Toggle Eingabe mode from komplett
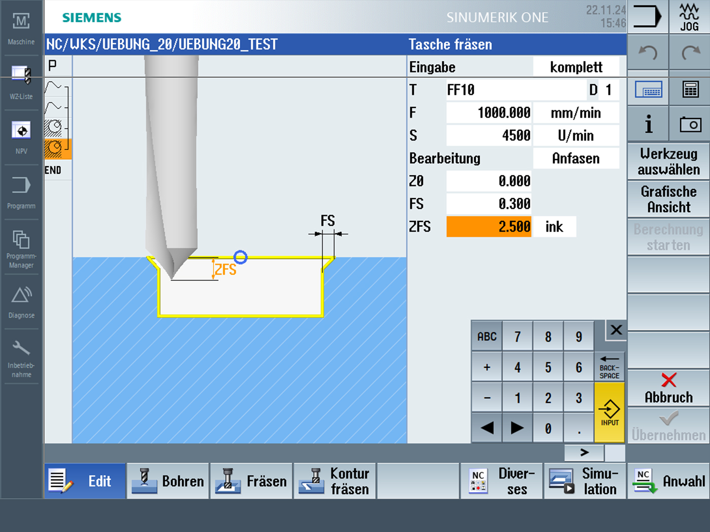 pyautogui.click(x=576, y=67)
